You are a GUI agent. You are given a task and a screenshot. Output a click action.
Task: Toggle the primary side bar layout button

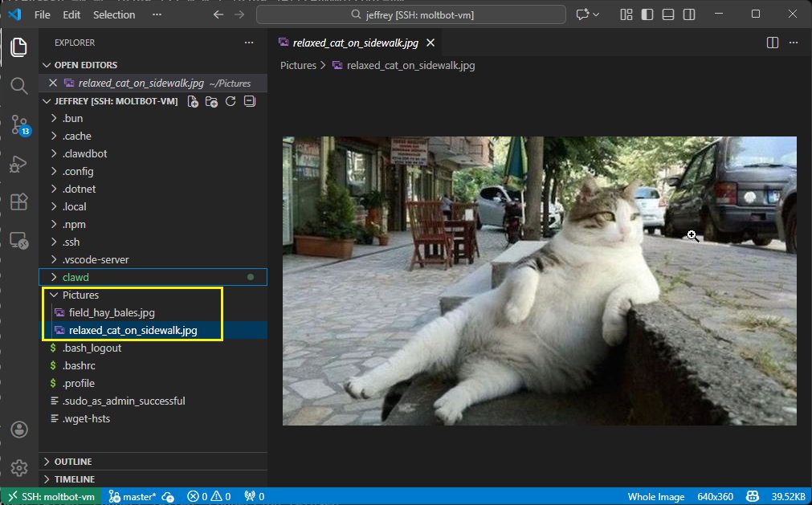tap(647, 14)
